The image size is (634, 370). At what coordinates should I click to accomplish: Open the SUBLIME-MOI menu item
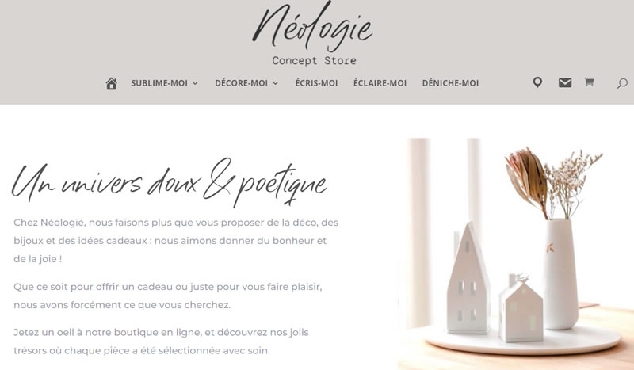point(159,83)
